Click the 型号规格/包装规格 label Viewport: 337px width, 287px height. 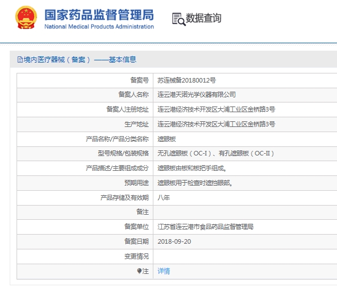coord(123,154)
